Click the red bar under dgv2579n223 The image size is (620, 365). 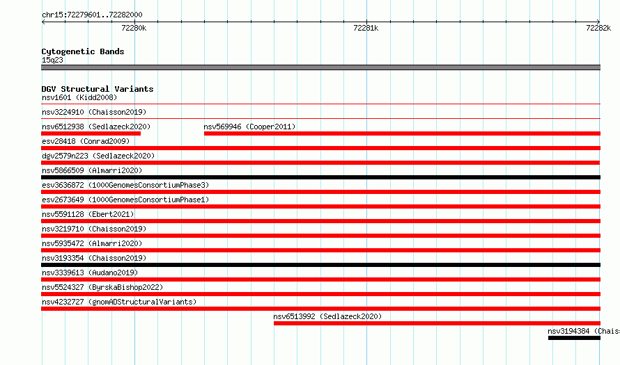coord(320,163)
